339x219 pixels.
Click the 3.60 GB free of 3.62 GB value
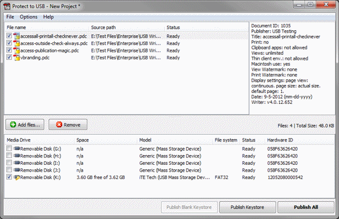coord(101,177)
